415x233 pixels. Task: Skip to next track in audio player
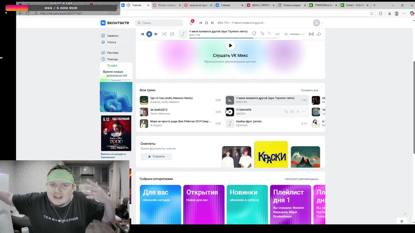[x=156, y=34]
